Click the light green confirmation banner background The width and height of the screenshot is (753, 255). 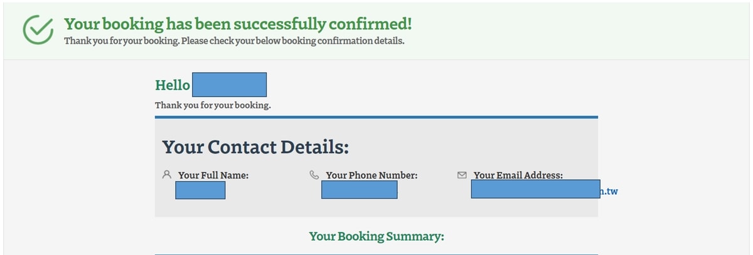(x=565, y=30)
